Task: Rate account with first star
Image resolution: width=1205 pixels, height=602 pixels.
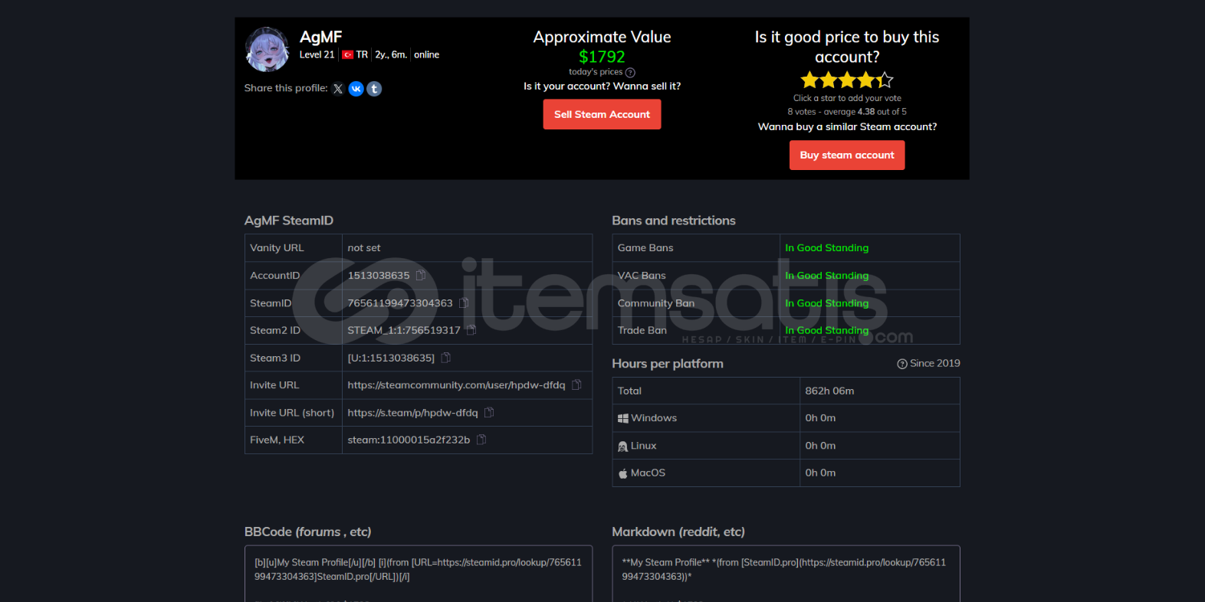Action: [809, 80]
